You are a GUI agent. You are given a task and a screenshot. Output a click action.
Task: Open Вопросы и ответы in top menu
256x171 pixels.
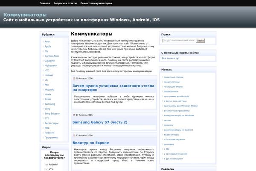(x=65, y=3)
